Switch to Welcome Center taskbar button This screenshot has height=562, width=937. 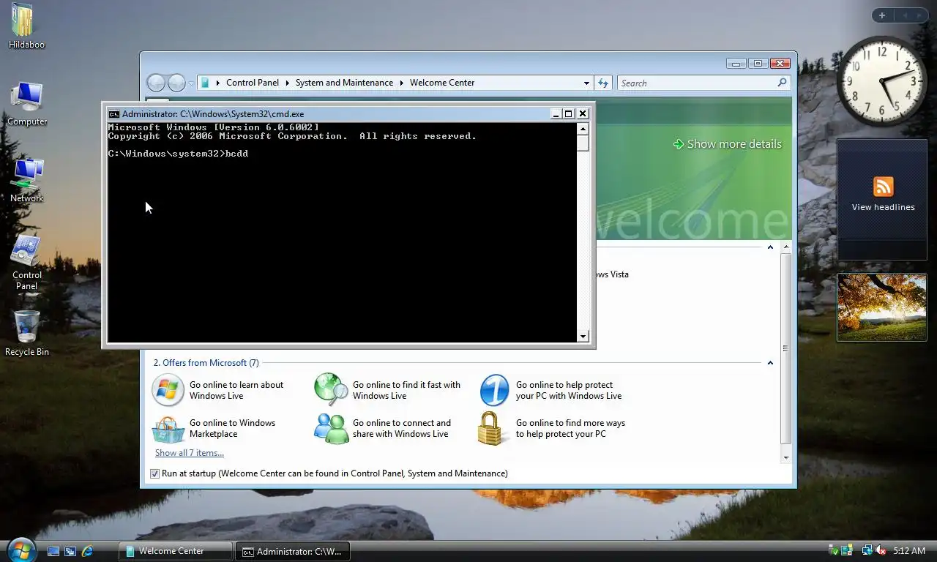[176, 551]
